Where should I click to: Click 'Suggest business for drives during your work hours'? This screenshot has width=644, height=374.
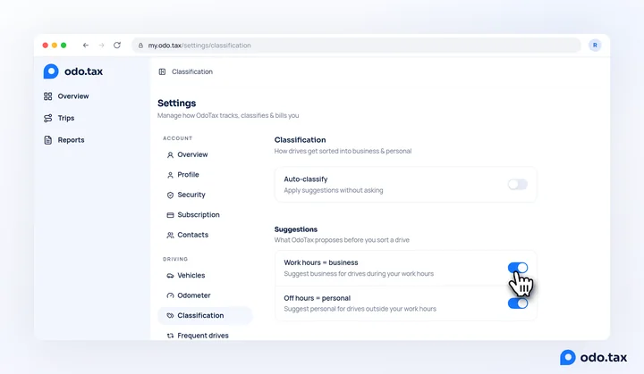pyautogui.click(x=359, y=273)
